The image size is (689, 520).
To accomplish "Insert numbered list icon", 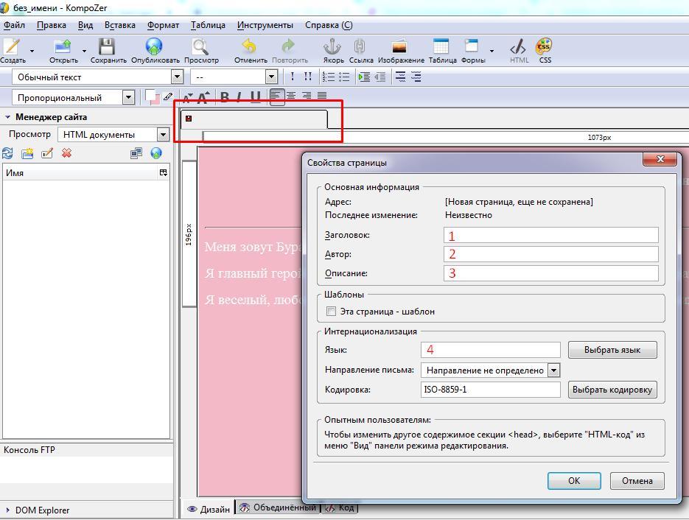I will (328, 77).
